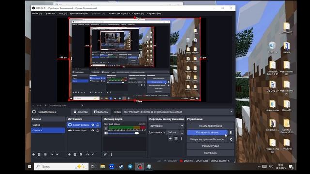The image size is (310, 174).
Task: Open Настройки button in controls
Action: pyautogui.click(x=211, y=153)
